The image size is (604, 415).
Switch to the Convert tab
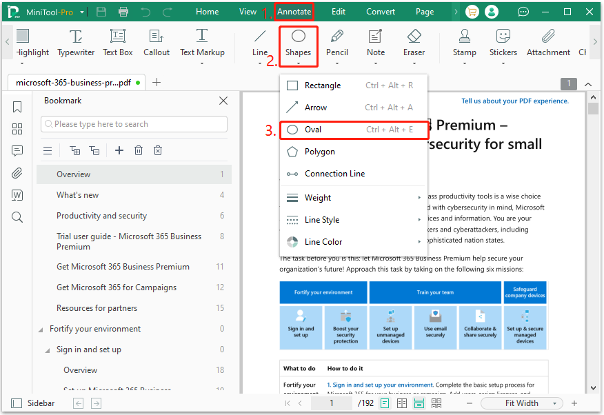381,12
